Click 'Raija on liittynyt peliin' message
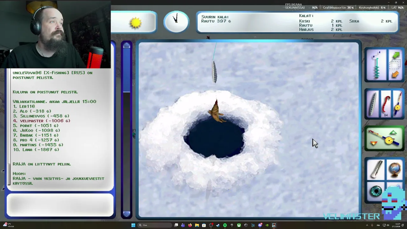The height and width of the screenshot is (229, 407). (42, 164)
